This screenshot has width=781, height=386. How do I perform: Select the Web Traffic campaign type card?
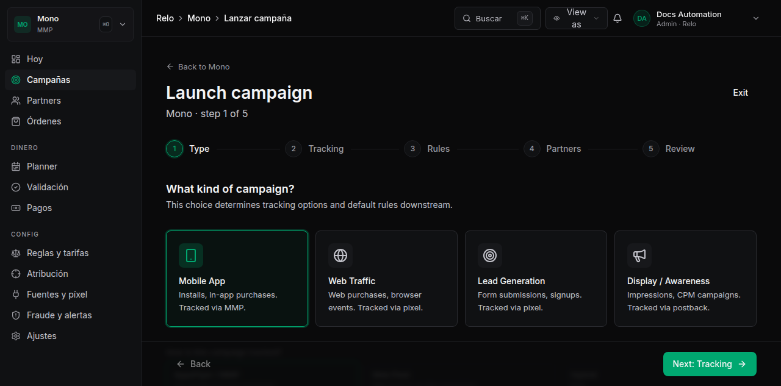(x=386, y=279)
